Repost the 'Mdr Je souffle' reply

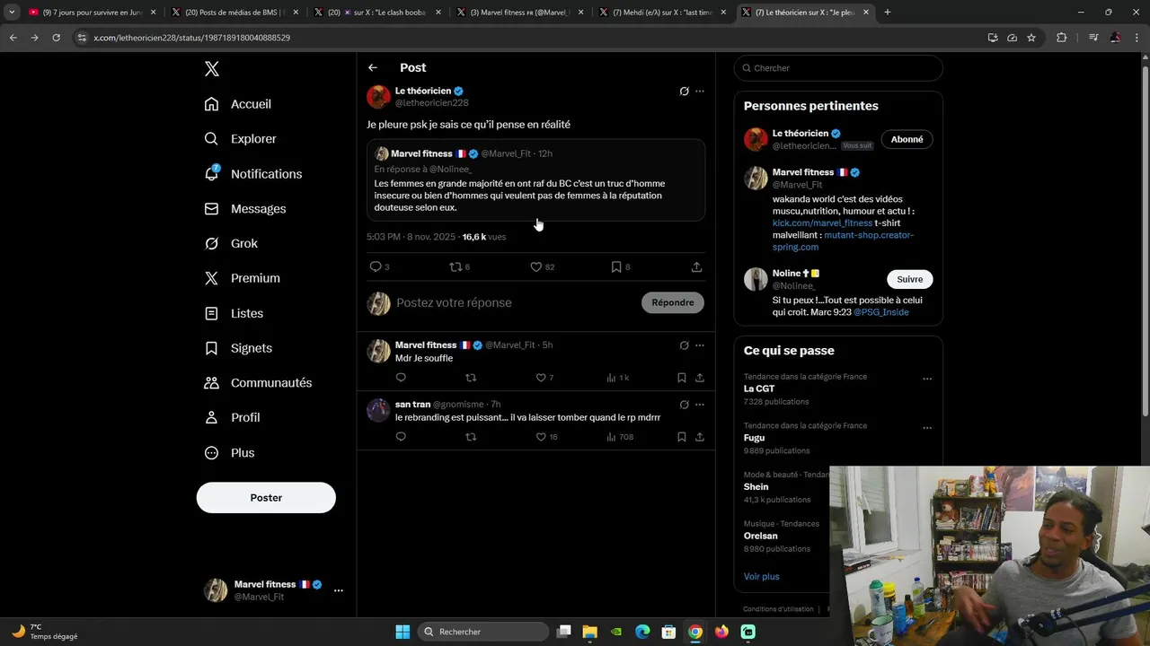tap(471, 378)
